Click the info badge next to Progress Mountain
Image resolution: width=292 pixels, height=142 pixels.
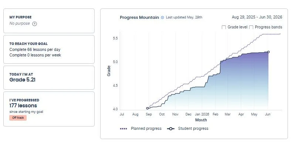click(x=162, y=17)
